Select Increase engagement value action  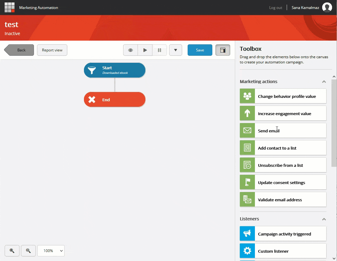click(x=283, y=113)
